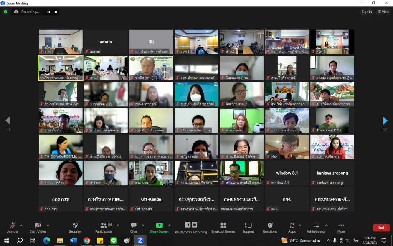This screenshot has height=246, width=393.
Task: Click the Unmute microphone button
Action: 12,228
